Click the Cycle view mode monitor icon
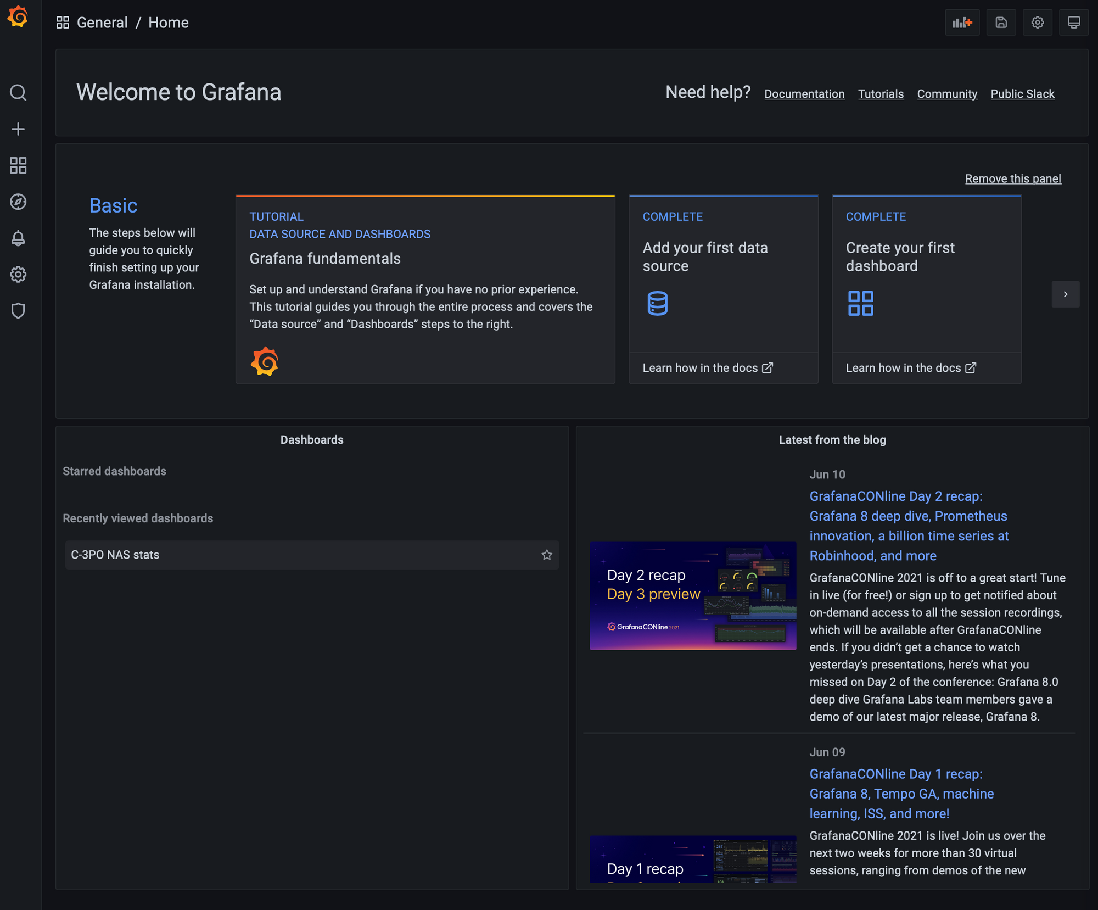 (1073, 23)
